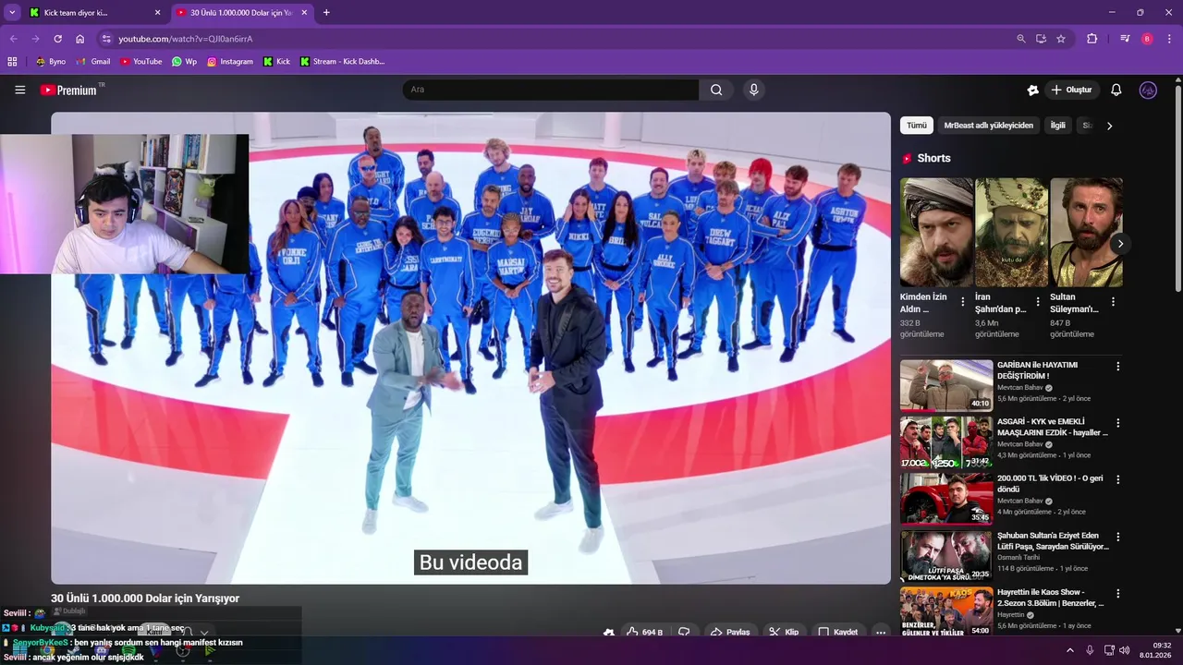This screenshot has width=1183, height=665.
Task: Select MrBeast adlı yükleyiciden chip
Action: 988,126
